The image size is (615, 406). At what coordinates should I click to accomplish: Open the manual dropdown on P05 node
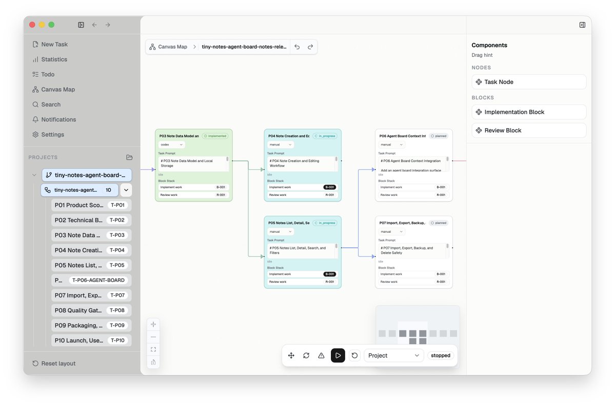tap(281, 232)
